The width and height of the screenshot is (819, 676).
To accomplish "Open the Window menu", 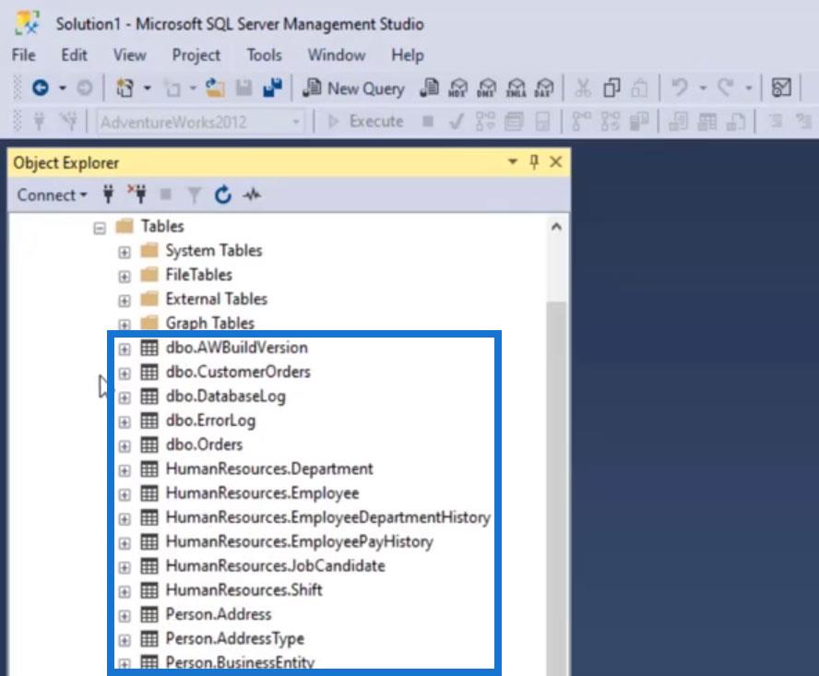I will (337, 54).
